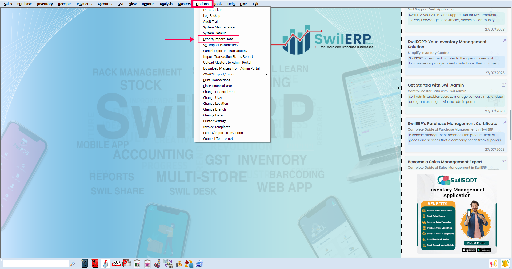Expand the AWACS Export/Import submenu arrow
Image resolution: width=512 pixels, height=269 pixels.
267,74
